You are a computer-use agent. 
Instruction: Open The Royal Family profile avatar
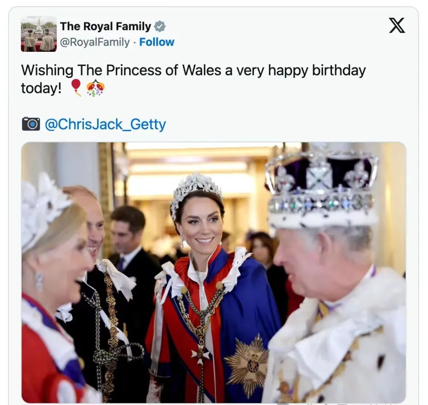pos(39,34)
